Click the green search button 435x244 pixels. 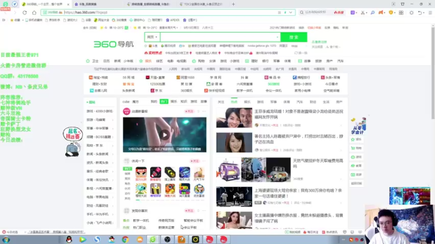(294, 37)
